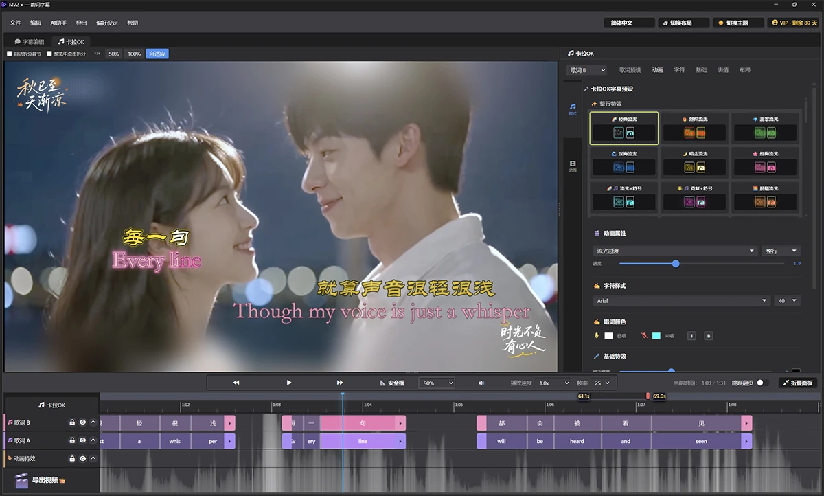
Task: Apply the 烈焰流光 preset
Action: (x=694, y=128)
